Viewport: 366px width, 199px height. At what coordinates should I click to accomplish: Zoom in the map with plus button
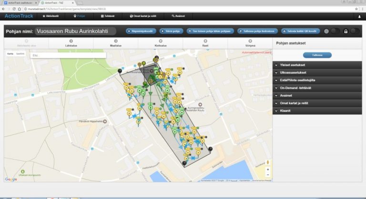pos(268,170)
